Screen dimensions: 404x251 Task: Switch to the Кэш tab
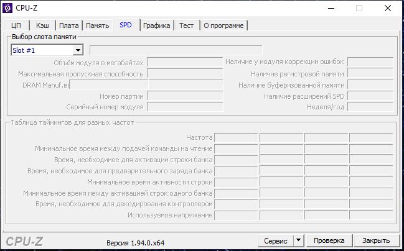click(42, 25)
